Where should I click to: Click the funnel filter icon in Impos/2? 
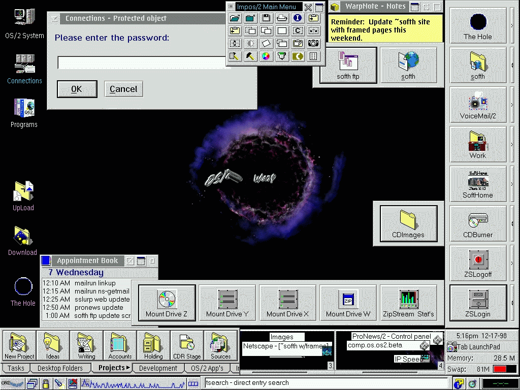click(x=282, y=56)
